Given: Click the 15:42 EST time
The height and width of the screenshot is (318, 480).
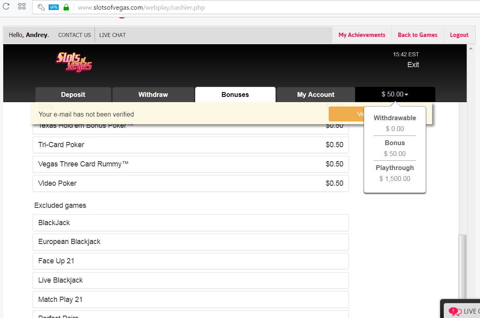Looking at the screenshot, I should click(406, 54).
